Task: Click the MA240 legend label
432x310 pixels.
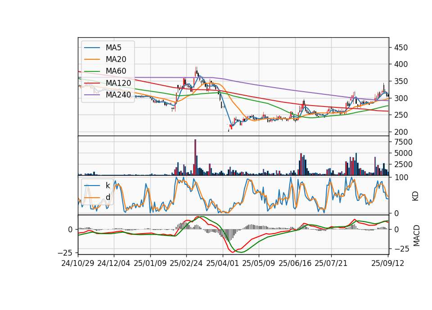Action: (118, 95)
